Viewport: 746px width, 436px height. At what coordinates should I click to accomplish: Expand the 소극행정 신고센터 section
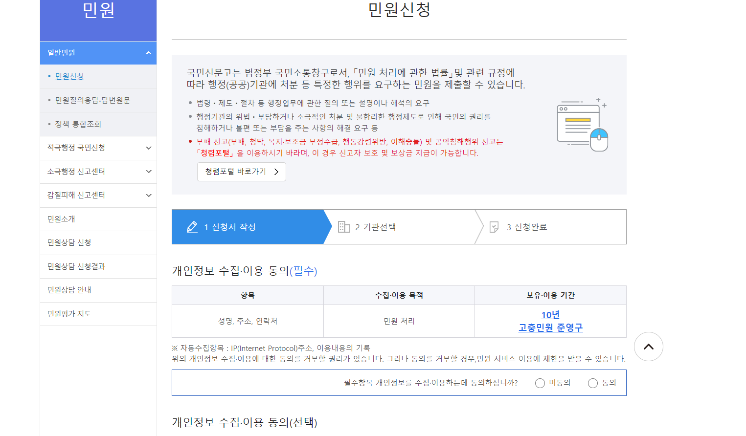pyautogui.click(x=98, y=172)
